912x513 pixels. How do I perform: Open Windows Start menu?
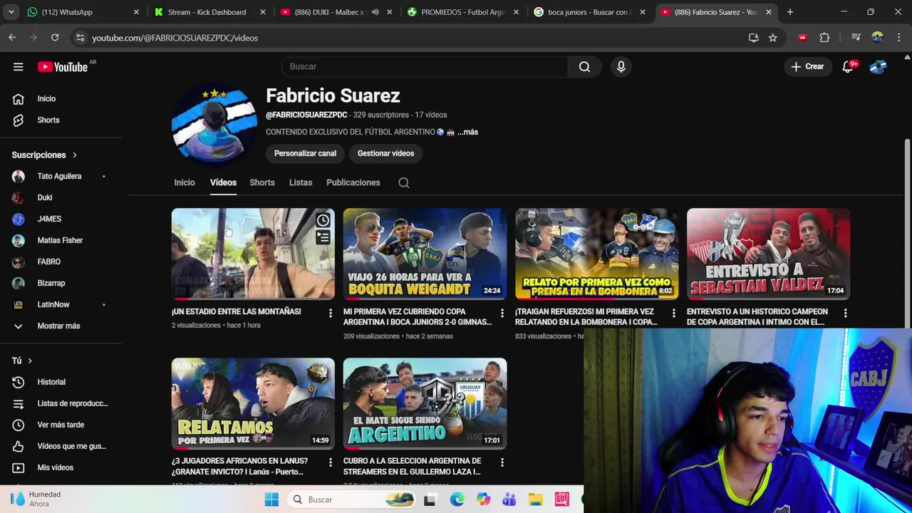pos(271,499)
